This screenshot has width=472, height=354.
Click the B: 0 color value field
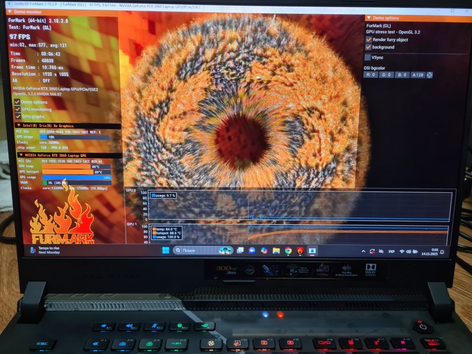[x=402, y=75]
